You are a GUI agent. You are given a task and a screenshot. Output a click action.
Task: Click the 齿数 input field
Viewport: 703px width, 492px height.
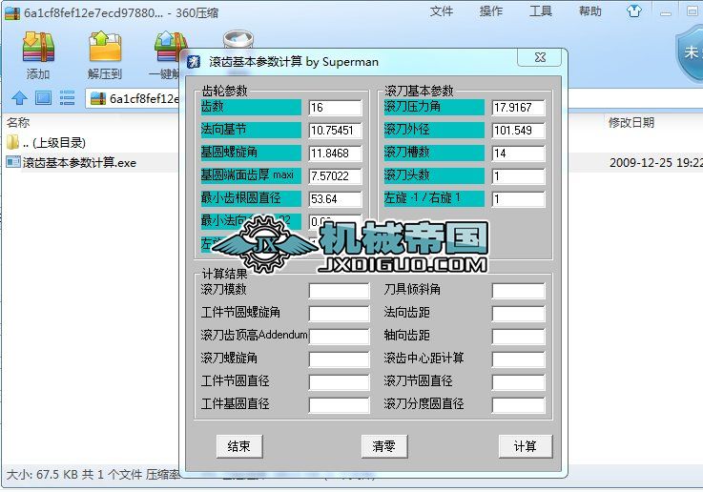tap(335, 108)
